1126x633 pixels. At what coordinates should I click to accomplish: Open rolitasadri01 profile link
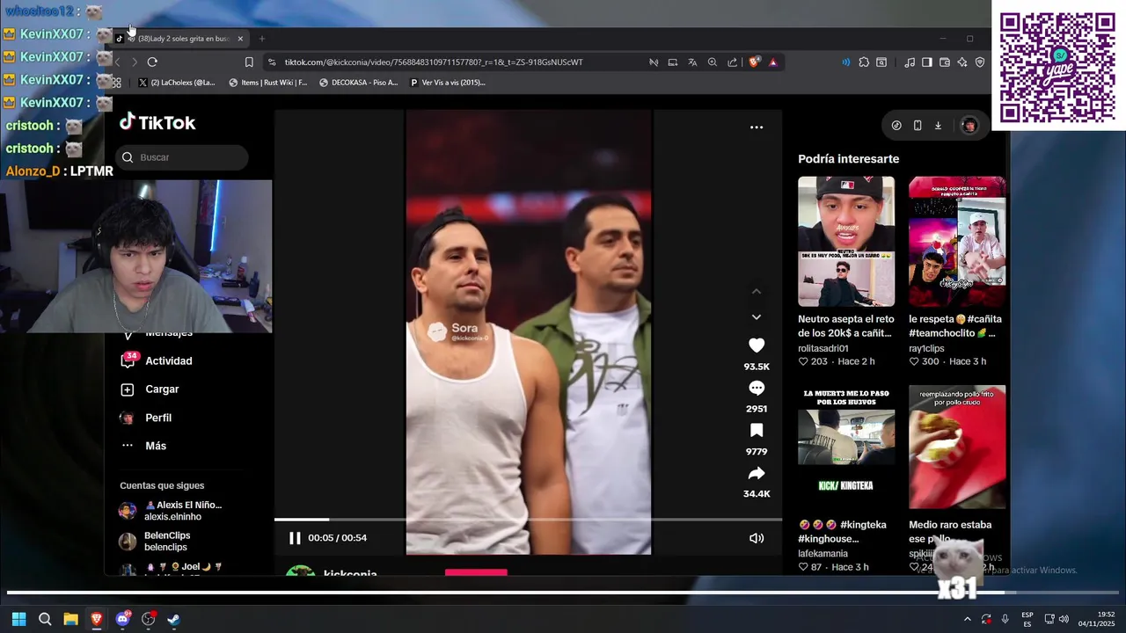[823, 348]
